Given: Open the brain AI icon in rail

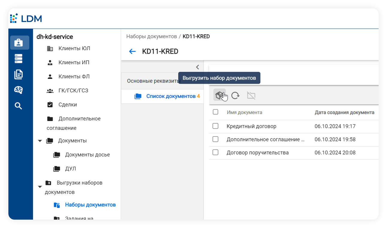Looking at the screenshot, I should pyautogui.click(x=19, y=90).
